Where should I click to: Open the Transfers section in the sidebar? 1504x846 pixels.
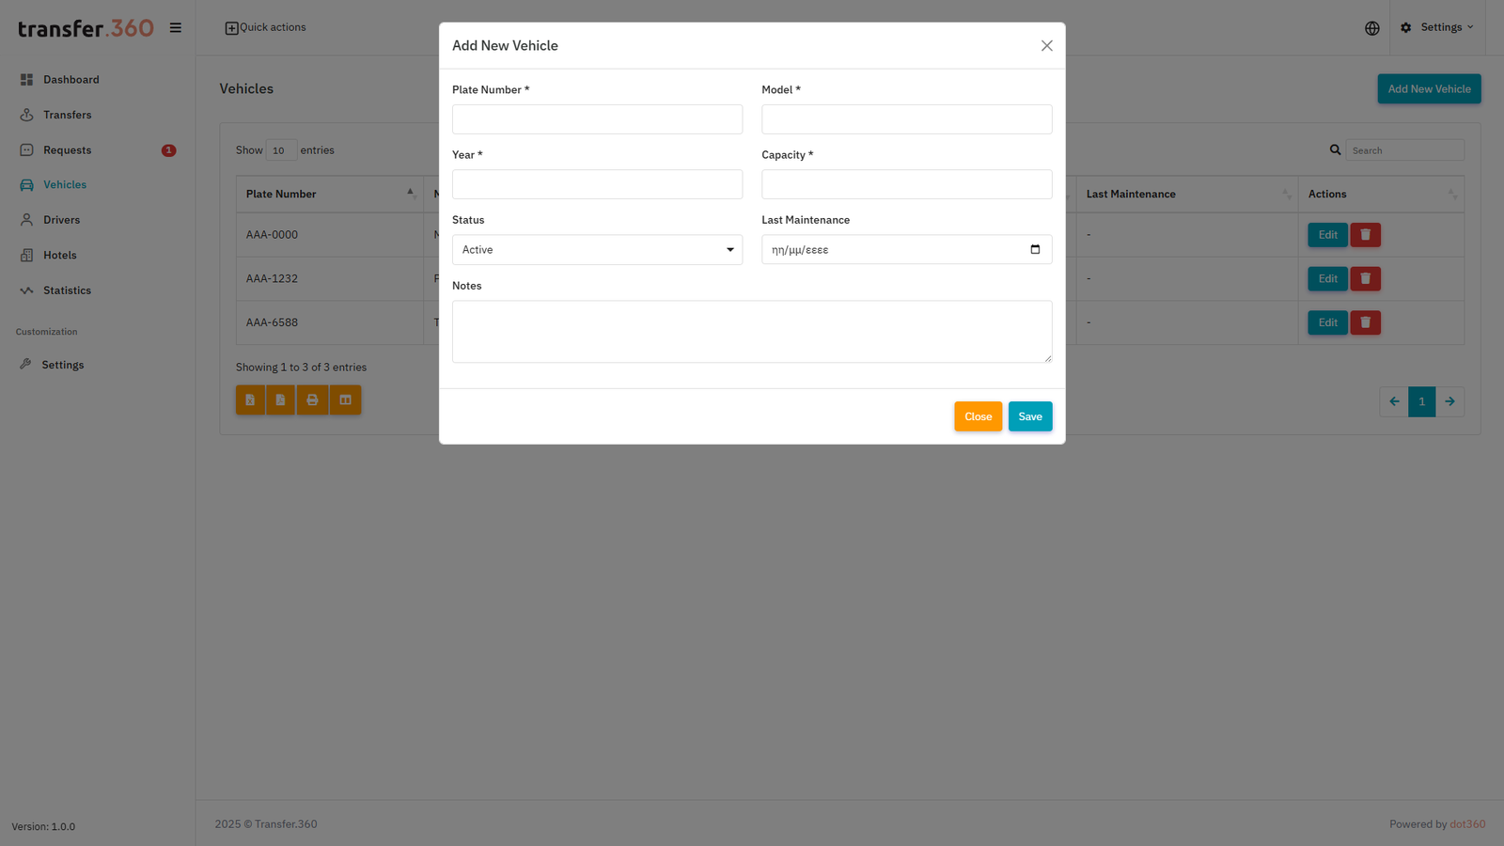[x=66, y=114]
